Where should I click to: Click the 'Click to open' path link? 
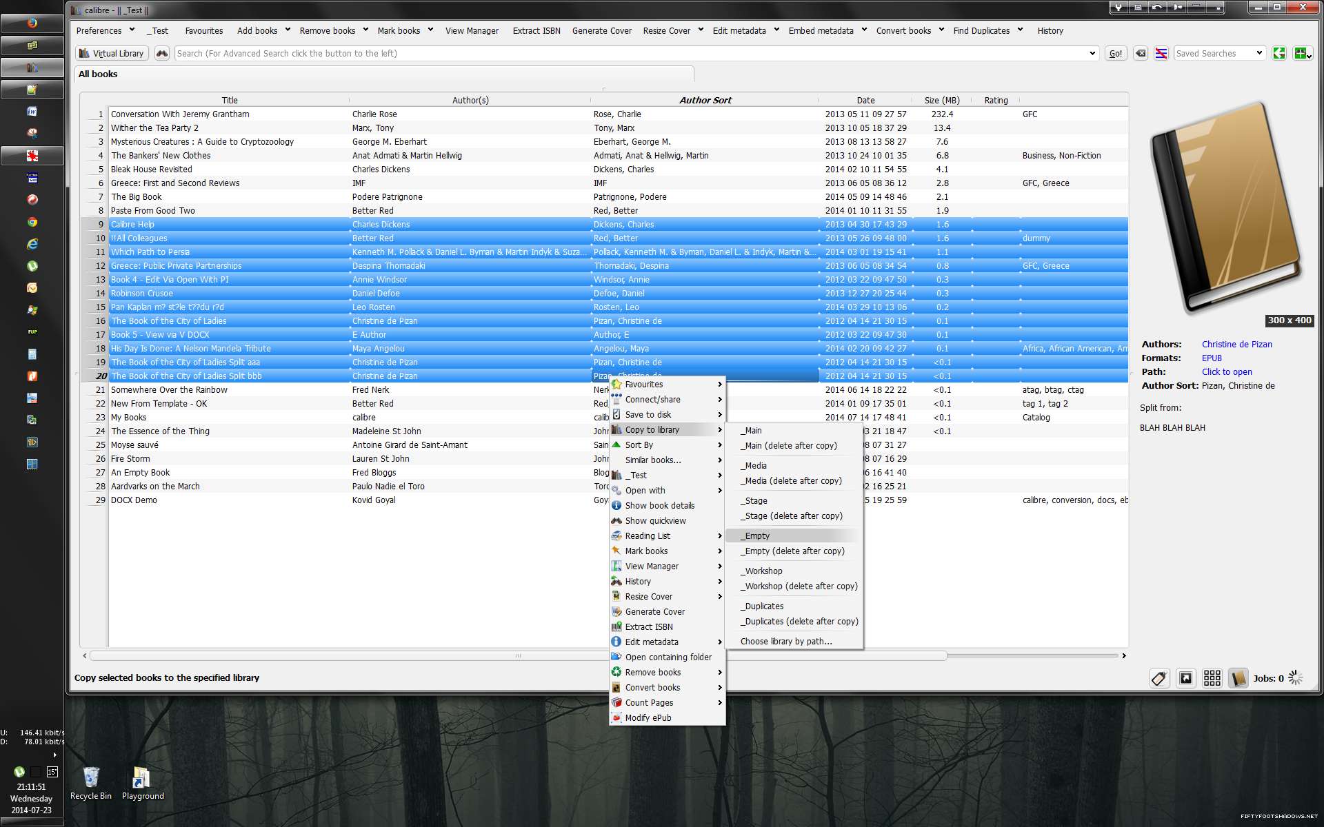pos(1227,371)
